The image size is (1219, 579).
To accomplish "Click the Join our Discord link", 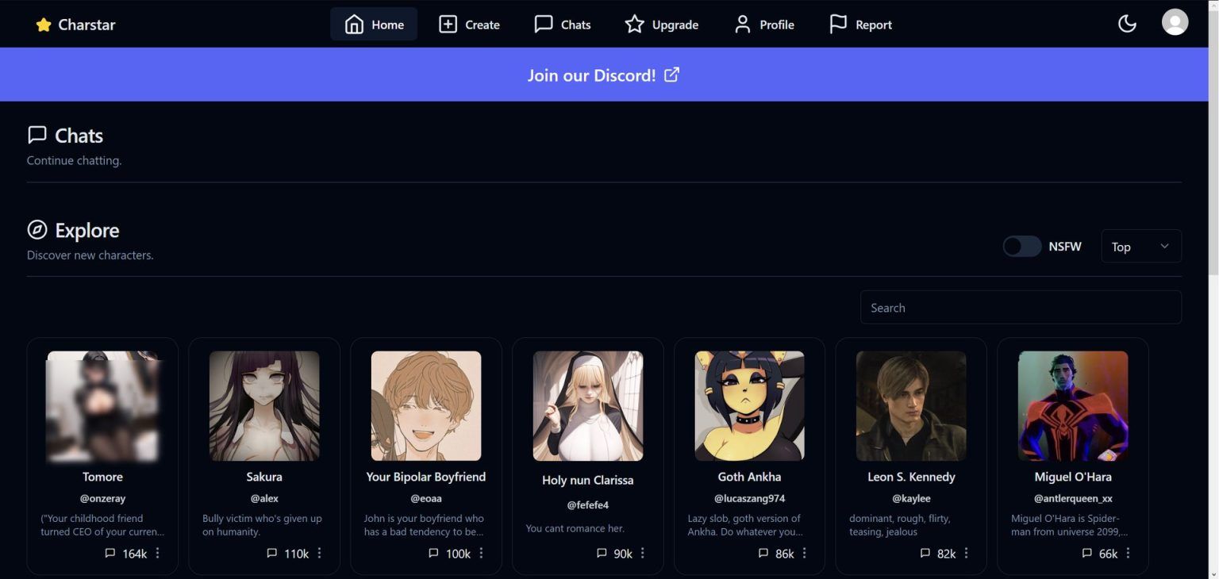I will pyautogui.click(x=603, y=74).
